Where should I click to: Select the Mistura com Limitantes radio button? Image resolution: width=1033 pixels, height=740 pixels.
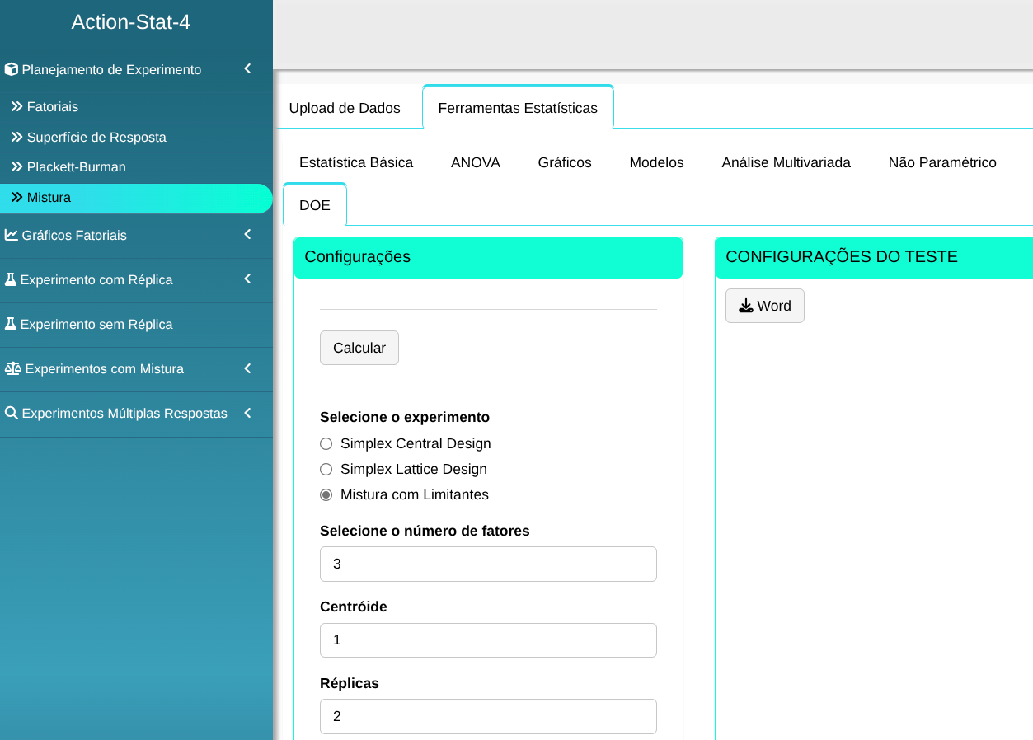(326, 495)
